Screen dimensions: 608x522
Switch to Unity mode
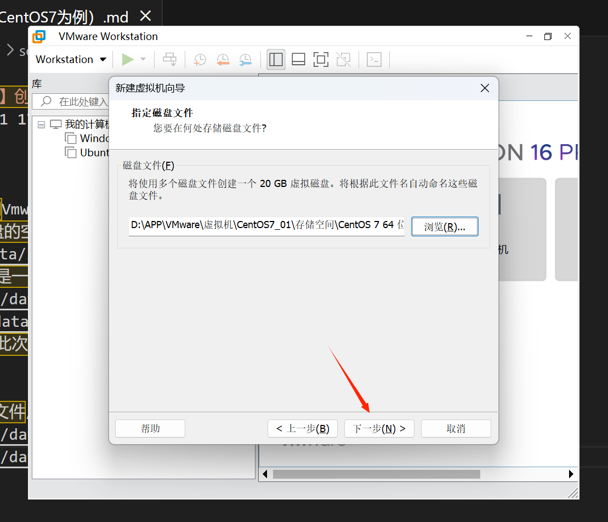click(x=344, y=59)
